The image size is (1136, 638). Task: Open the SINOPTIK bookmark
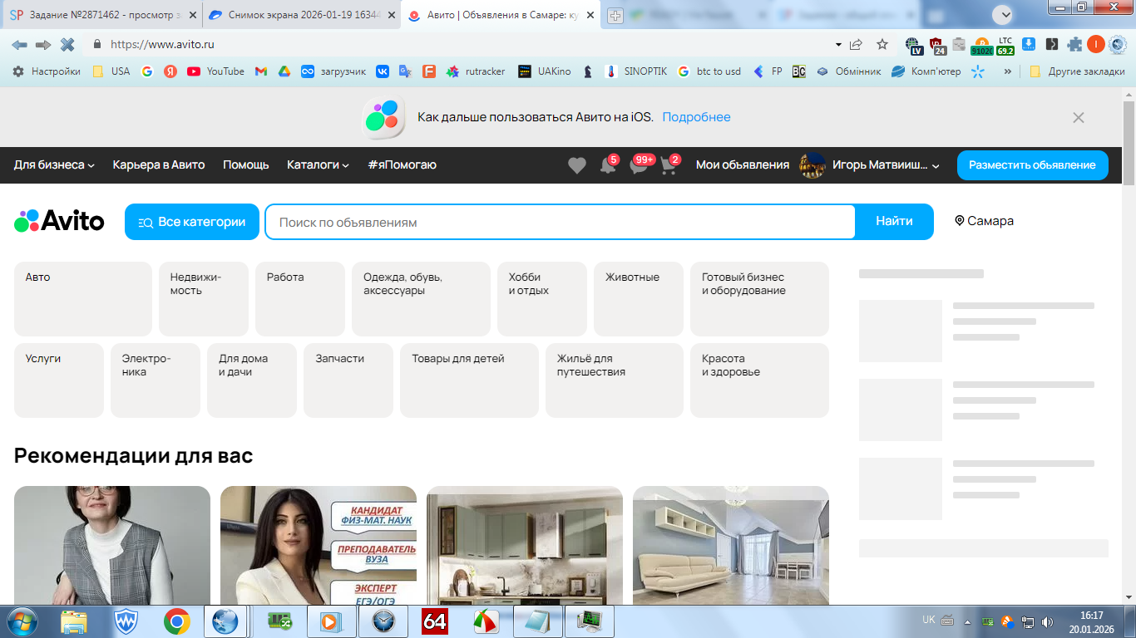636,71
